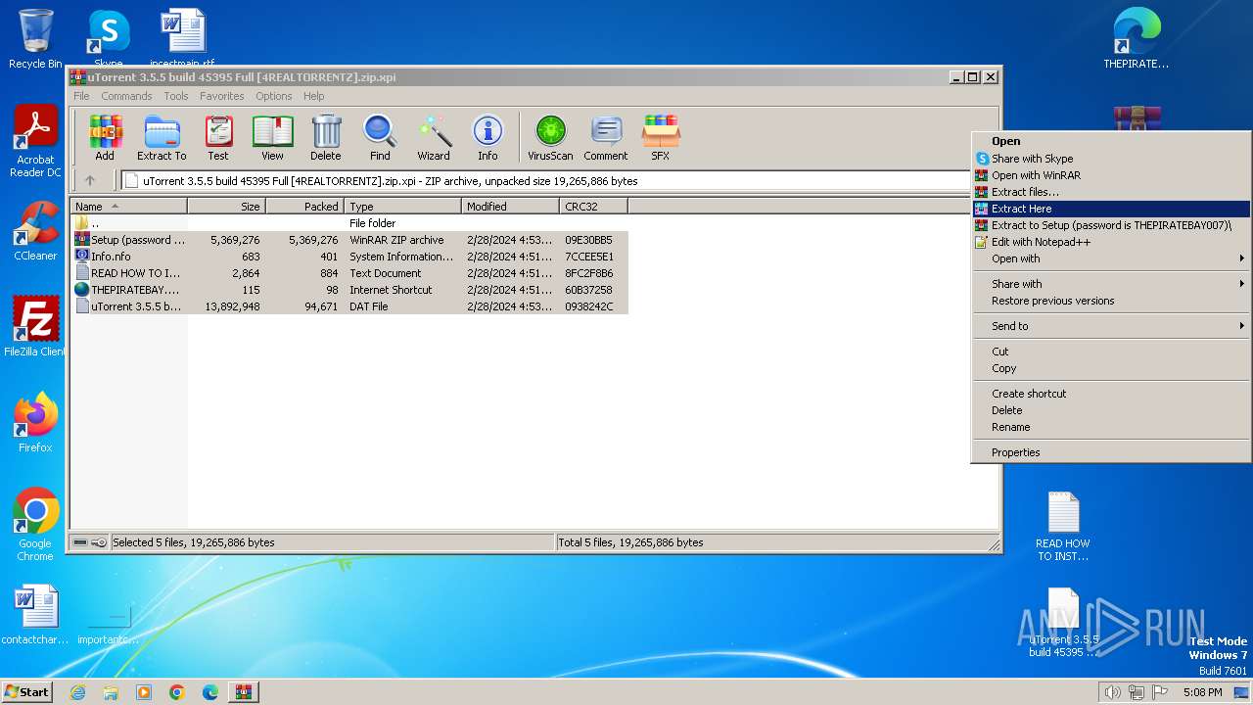Sort by Packed column header
1253x705 pixels.
304,207
